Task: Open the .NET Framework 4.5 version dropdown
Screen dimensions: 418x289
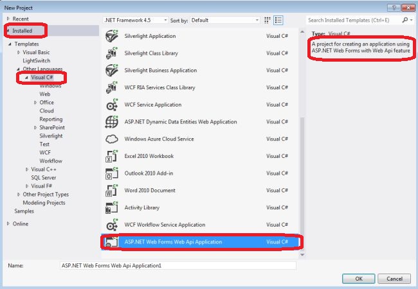Action: [136, 20]
